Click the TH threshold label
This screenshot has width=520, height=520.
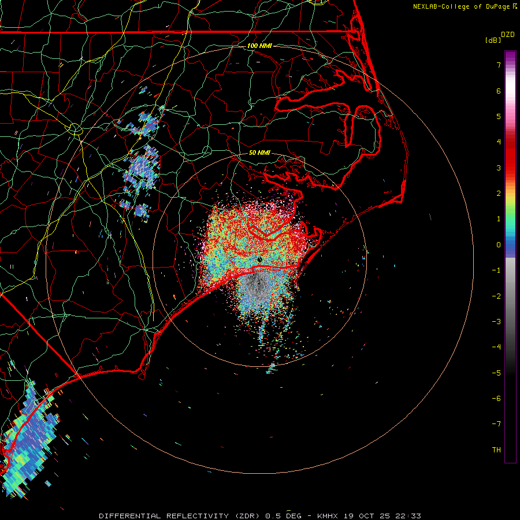click(496, 450)
